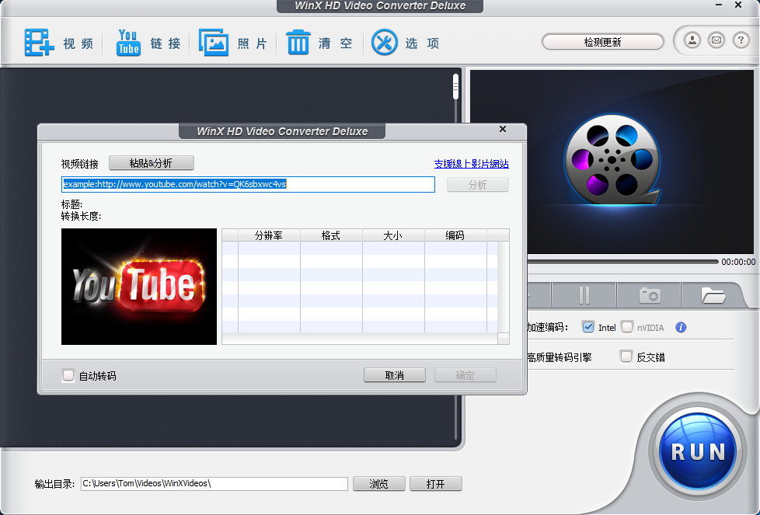This screenshot has height=515, width=760.
Task: Click the 视频 toolbar label
Action: point(78,43)
